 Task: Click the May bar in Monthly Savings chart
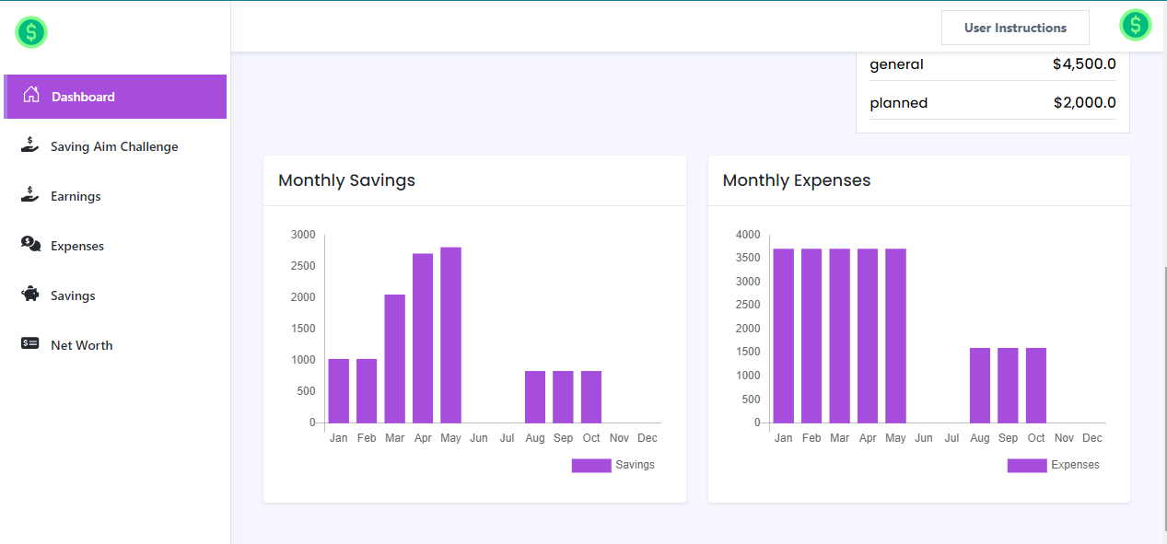(x=450, y=335)
